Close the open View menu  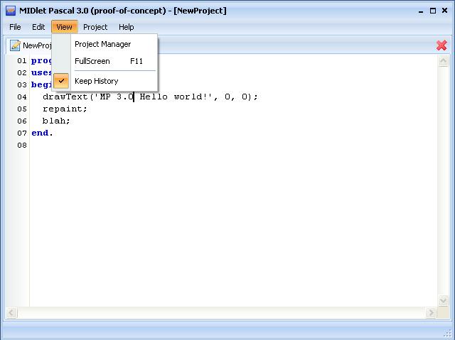coord(64,27)
